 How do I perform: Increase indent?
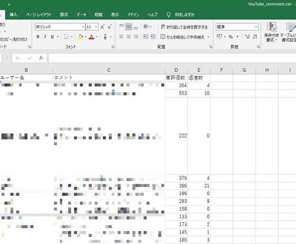pyautogui.click(x=153, y=37)
